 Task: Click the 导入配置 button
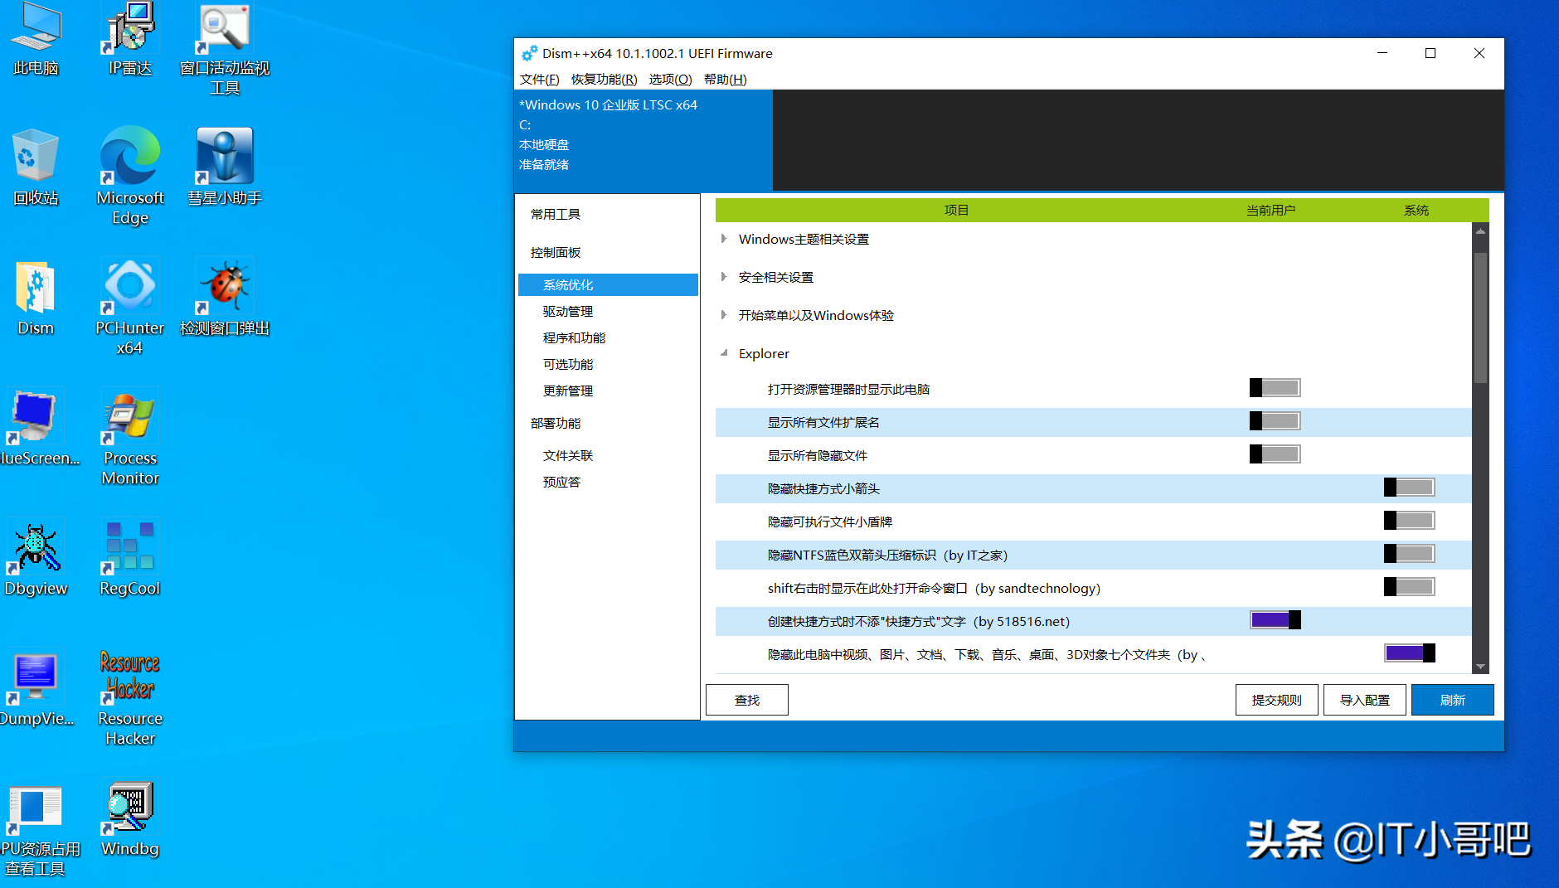coord(1365,700)
